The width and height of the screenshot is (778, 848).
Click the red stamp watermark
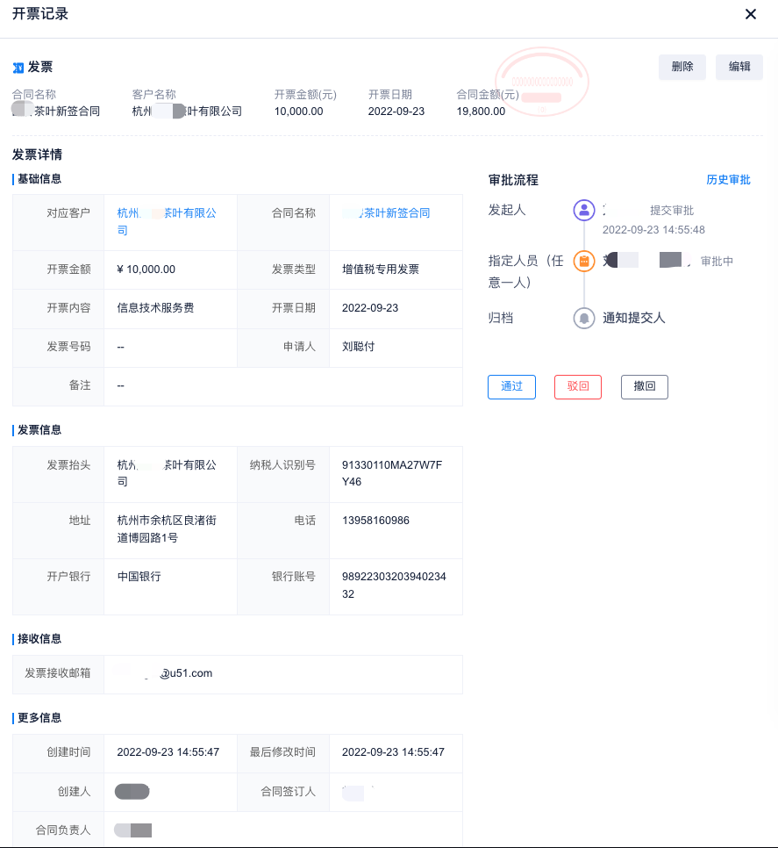(x=541, y=85)
